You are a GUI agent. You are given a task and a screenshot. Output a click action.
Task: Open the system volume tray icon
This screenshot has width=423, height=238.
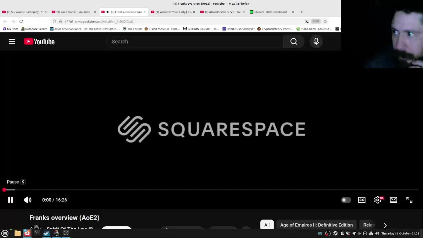377,233
